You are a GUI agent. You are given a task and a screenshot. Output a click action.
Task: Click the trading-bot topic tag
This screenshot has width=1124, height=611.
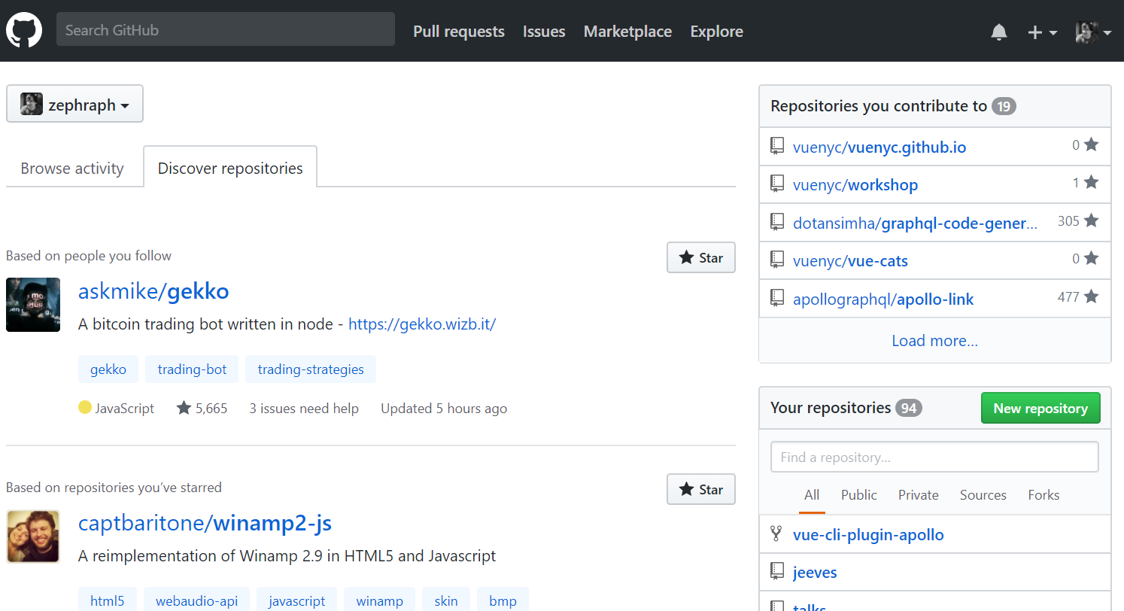192,369
